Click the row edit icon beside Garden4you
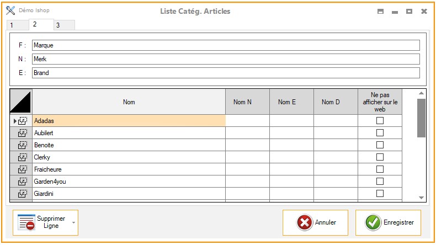436x245 pixels. [x=23, y=182]
